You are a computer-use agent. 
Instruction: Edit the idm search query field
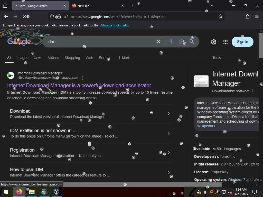click(x=101, y=42)
